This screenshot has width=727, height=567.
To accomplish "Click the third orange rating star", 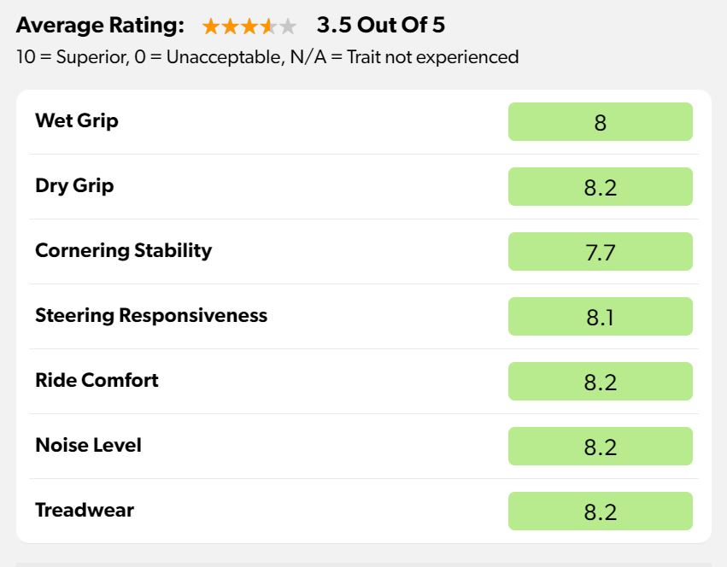I will 249,26.
